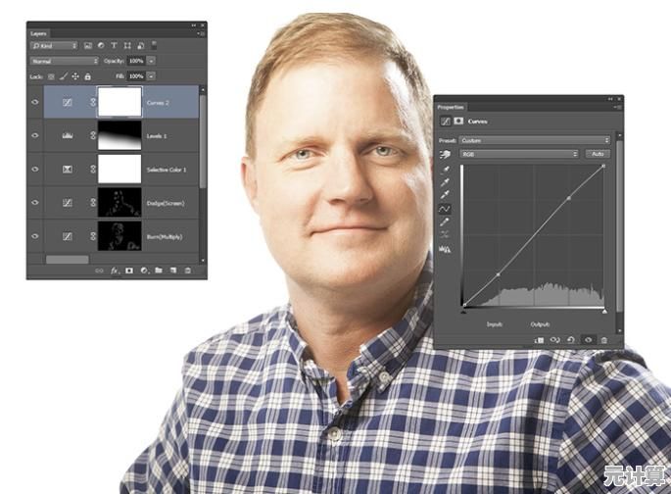Click the Dodge(Screen) curves adjustment icon

coord(68,203)
